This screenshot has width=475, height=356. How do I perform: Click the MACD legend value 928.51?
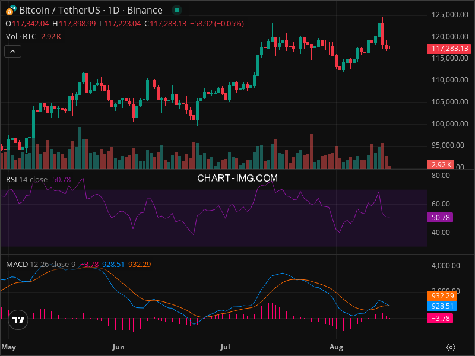[113, 264]
